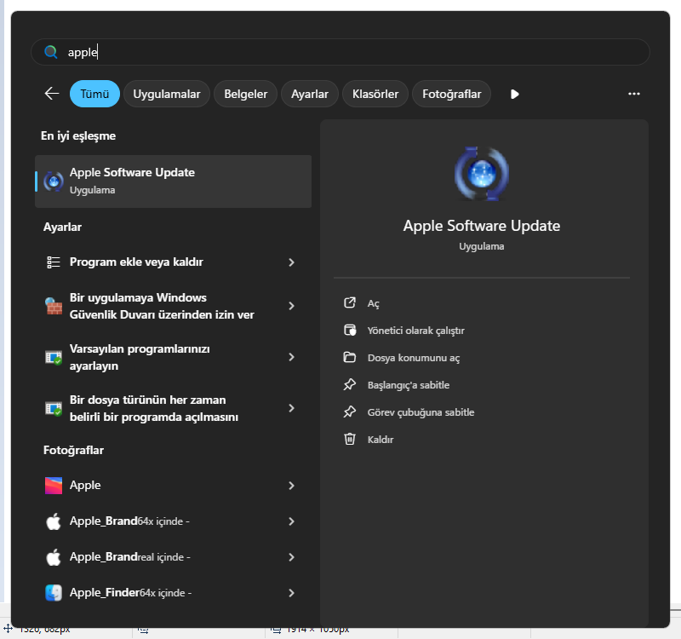Switch to the Fotoğraflar filter tab
This screenshot has width=681, height=639.
tap(452, 94)
